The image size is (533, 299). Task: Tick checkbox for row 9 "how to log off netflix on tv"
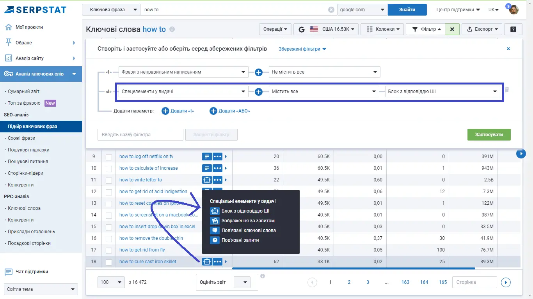coord(109,157)
